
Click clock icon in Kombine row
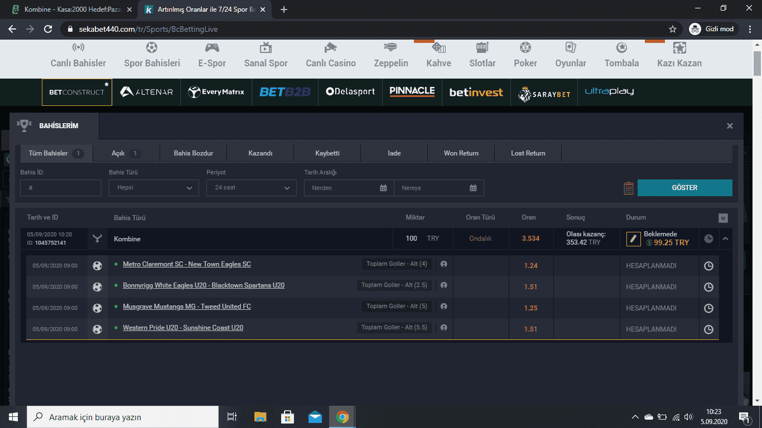(x=708, y=239)
